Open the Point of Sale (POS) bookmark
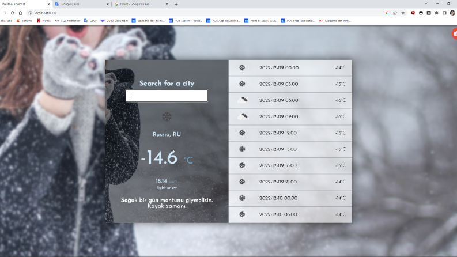Image resolution: width=457 pixels, height=257 pixels. pos(260,21)
